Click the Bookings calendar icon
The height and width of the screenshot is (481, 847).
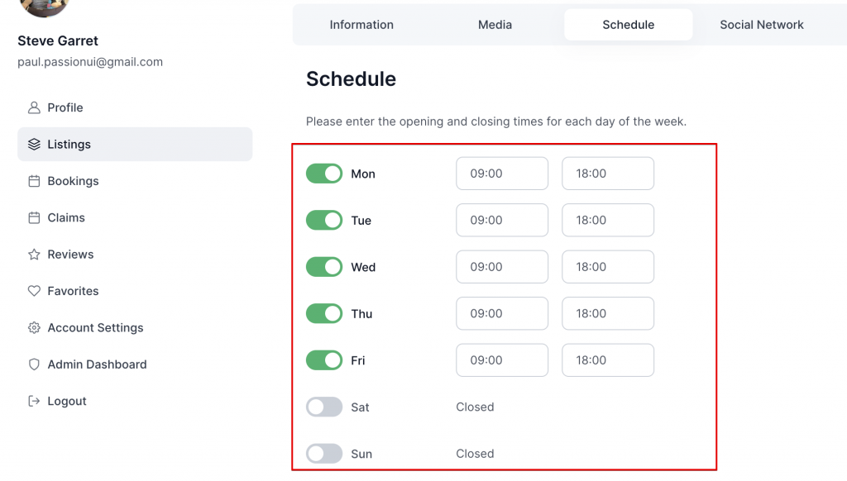[x=34, y=181]
